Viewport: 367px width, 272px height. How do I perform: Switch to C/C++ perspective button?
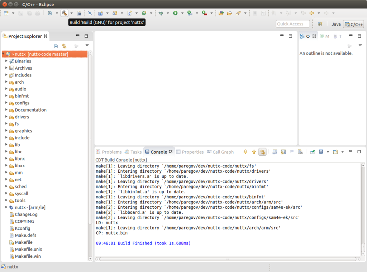pos(354,24)
